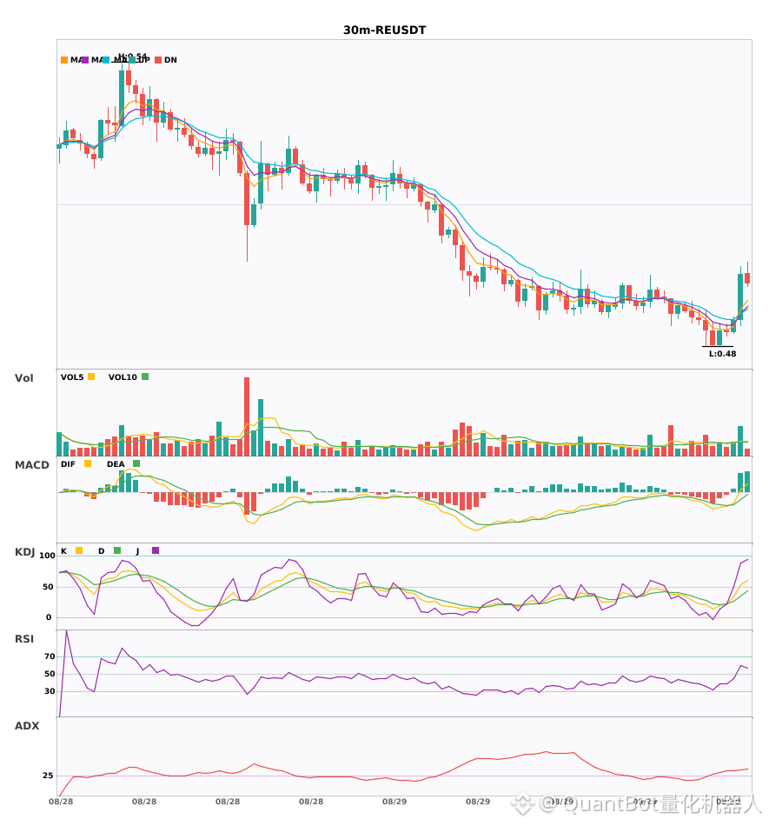Click the tallest red volume bar

coord(246,416)
